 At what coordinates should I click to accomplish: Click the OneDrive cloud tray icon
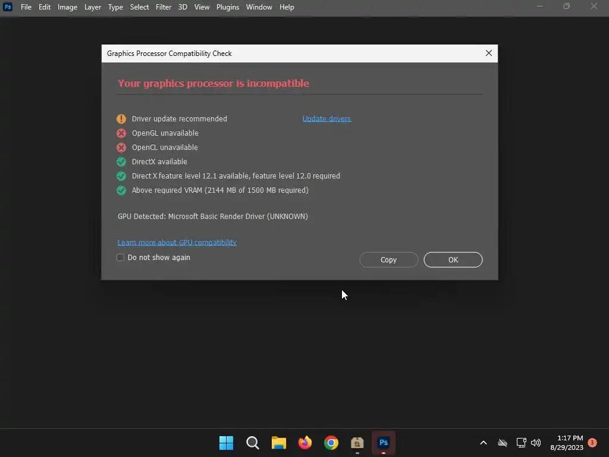503,443
